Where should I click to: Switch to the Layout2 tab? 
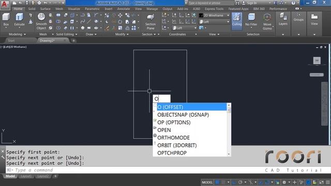[x=43, y=176]
